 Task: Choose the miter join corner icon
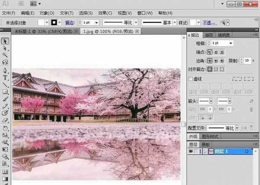(210, 61)
